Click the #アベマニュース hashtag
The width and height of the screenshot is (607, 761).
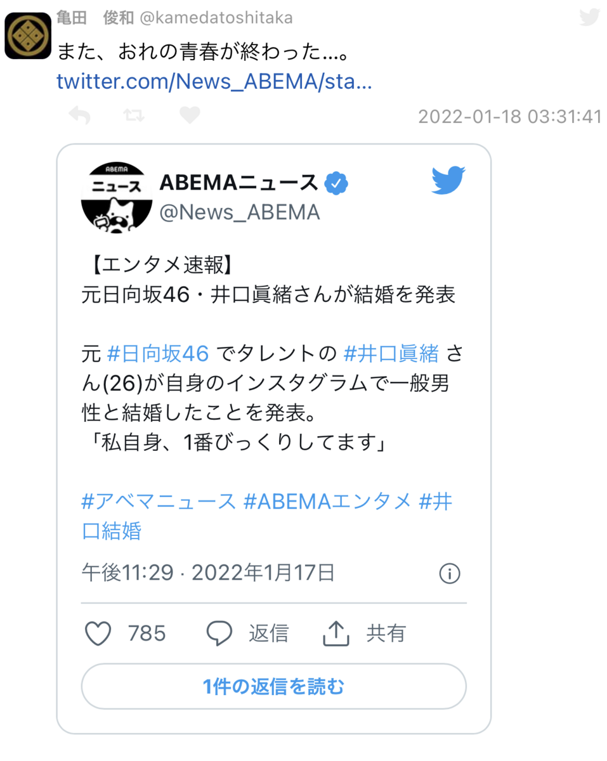pos(159,502)
